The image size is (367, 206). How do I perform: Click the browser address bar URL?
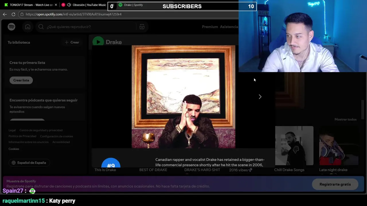(x=73, y=14)
